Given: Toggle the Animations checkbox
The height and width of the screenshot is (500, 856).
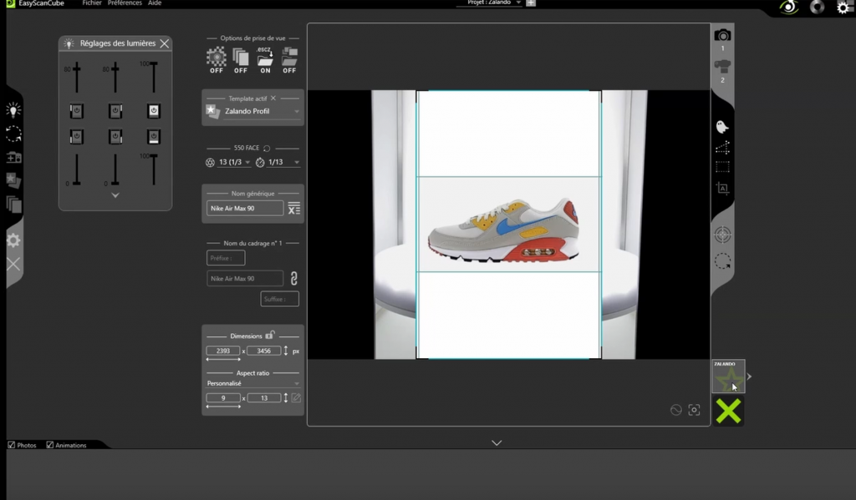Looking at the screenshot, I should coord(50,445).
